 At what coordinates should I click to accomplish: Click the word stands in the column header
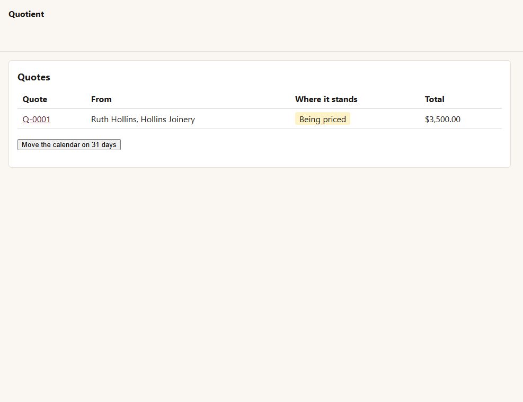pos(344,99)
